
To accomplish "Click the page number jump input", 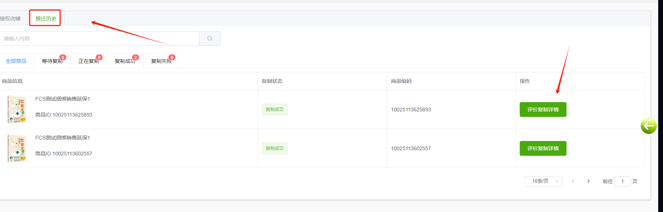I will pyautogui.click(x=622, y=181).
